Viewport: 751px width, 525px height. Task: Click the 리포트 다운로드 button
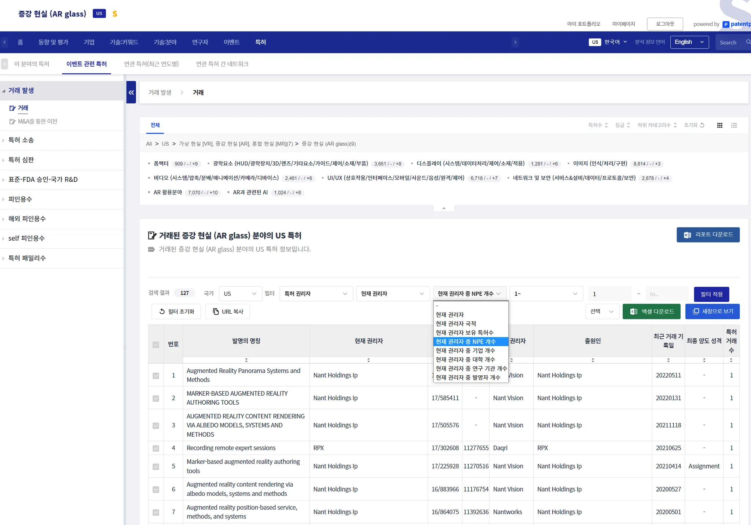[708, 235]
